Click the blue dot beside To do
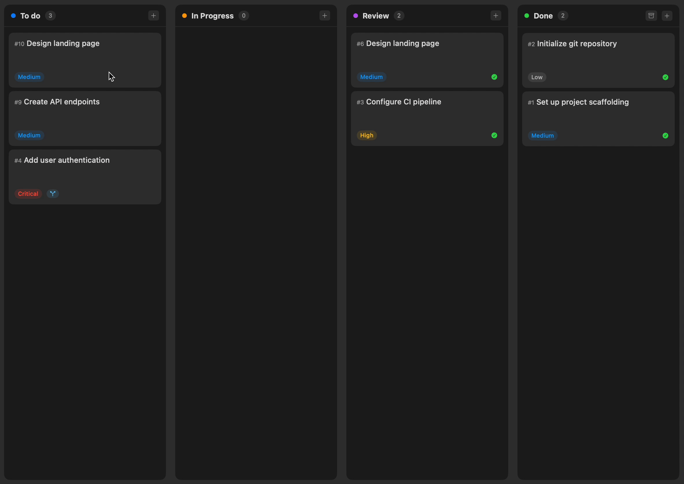 pos(13,16)
